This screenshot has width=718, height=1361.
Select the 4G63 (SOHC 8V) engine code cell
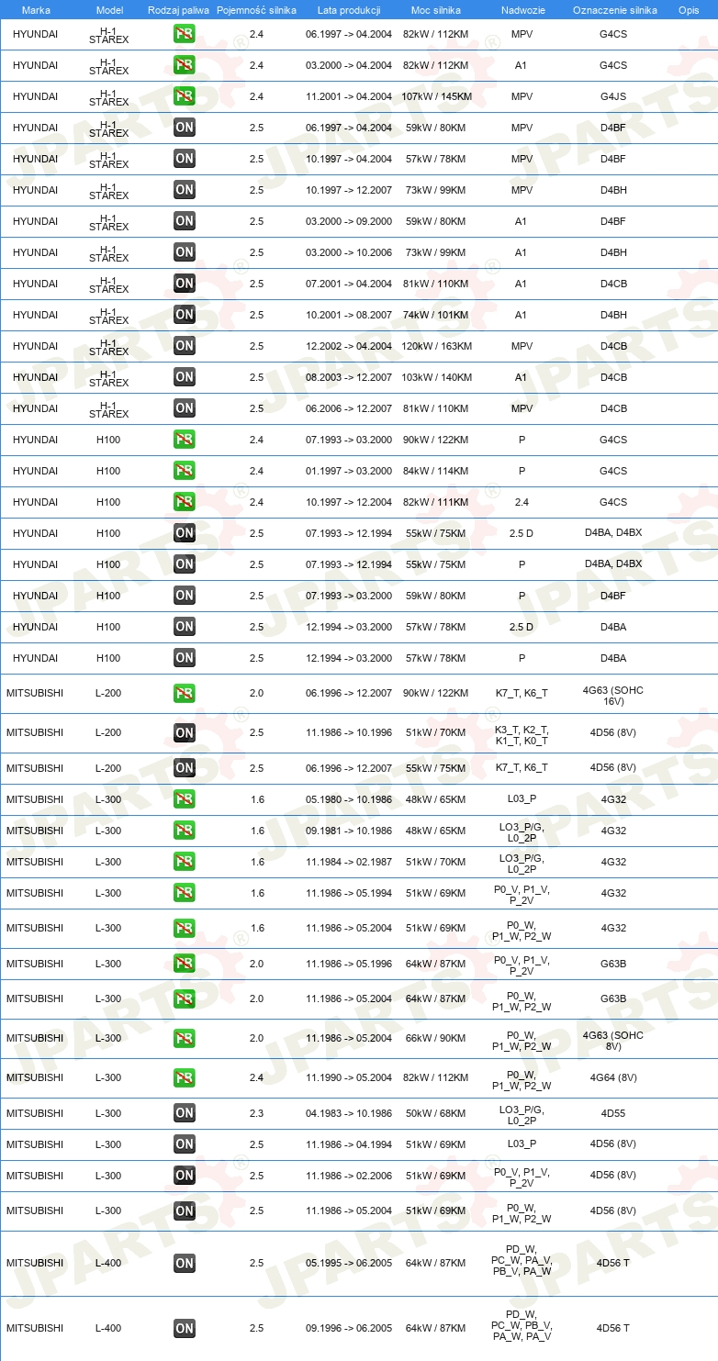(613, 1039)
